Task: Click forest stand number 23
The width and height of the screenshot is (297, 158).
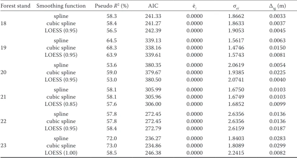Action: coord(4,146)
